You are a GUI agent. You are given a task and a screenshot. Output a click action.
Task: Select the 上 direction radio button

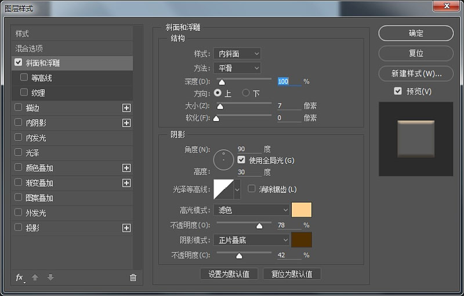[x=217, y=93]
